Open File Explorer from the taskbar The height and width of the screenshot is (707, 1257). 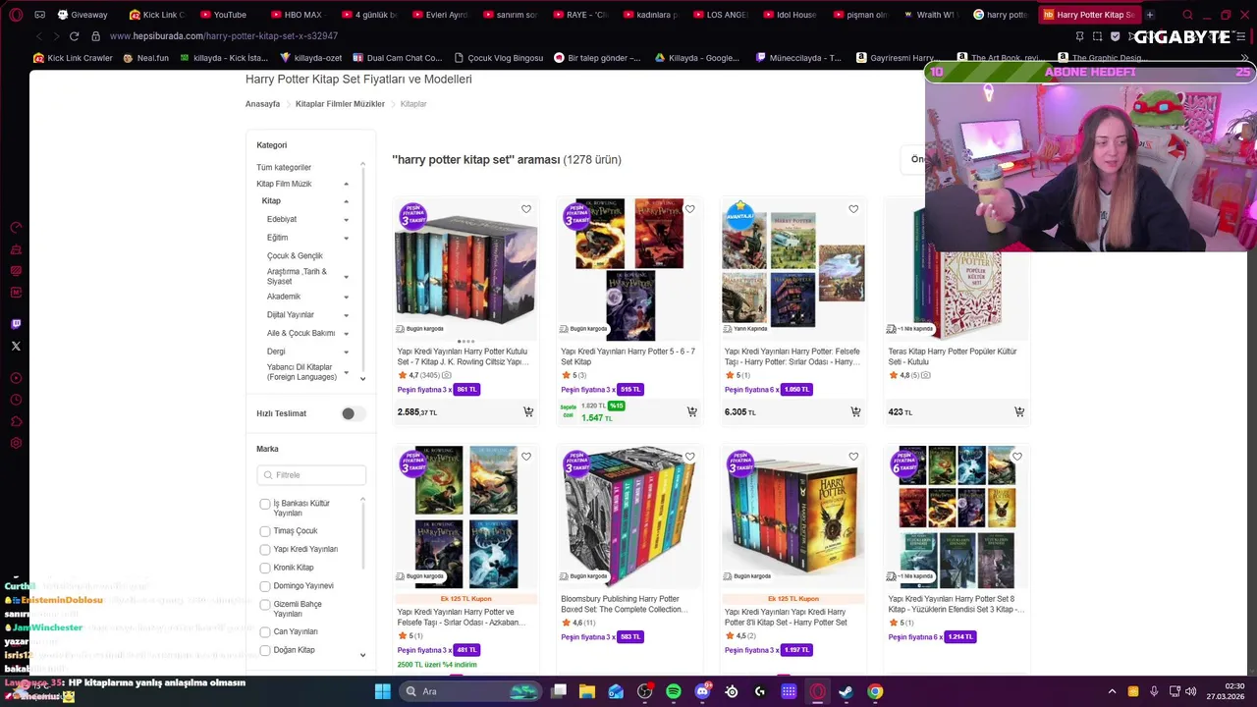(x=587, y=691)
